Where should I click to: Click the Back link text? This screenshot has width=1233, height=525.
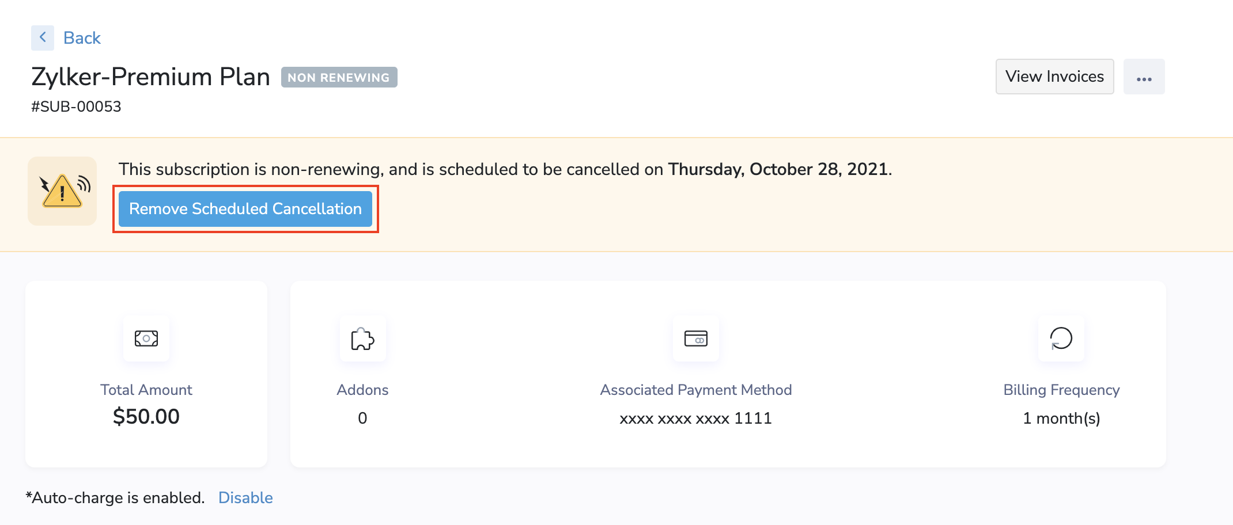point(82,38)
